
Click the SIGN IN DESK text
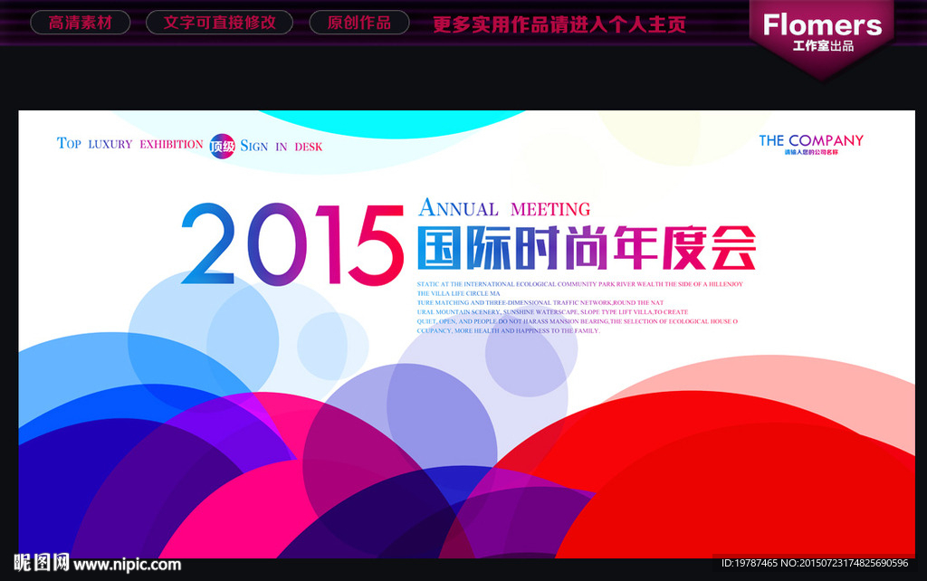coord(282,146)
